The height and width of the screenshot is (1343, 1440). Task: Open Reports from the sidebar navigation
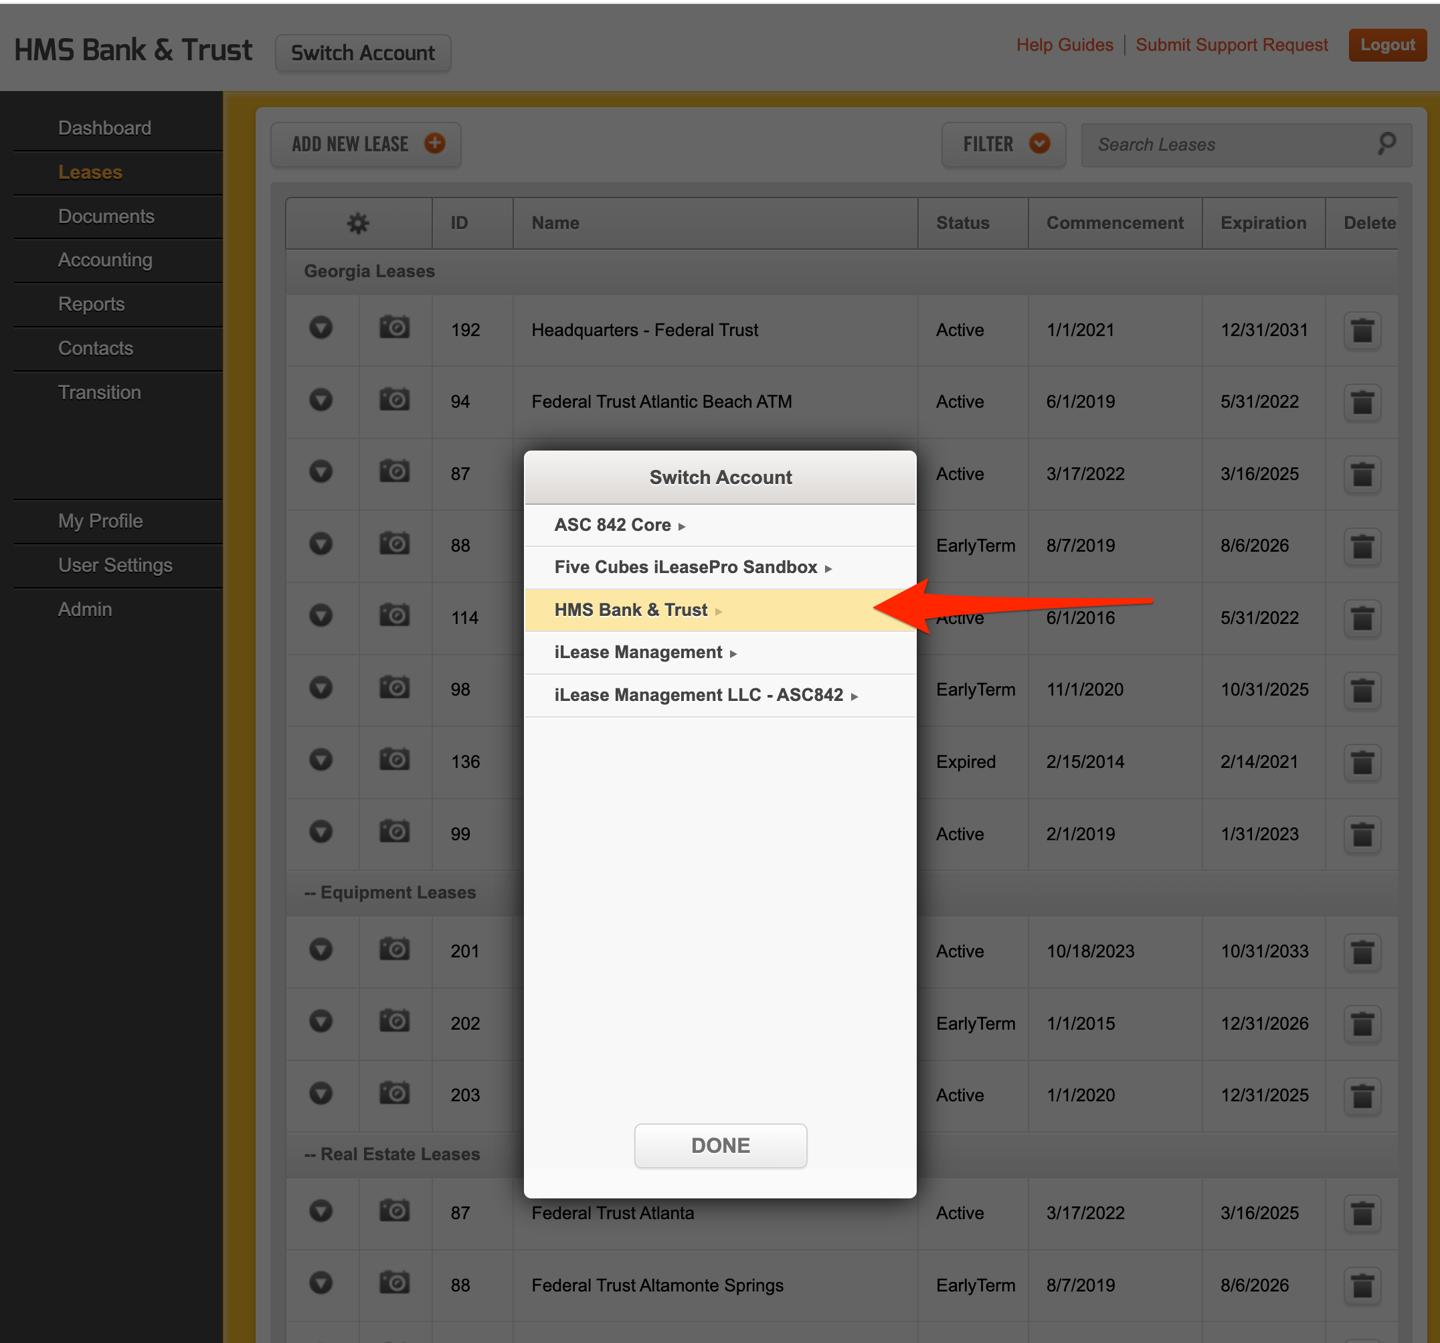(x=91, y=304)
